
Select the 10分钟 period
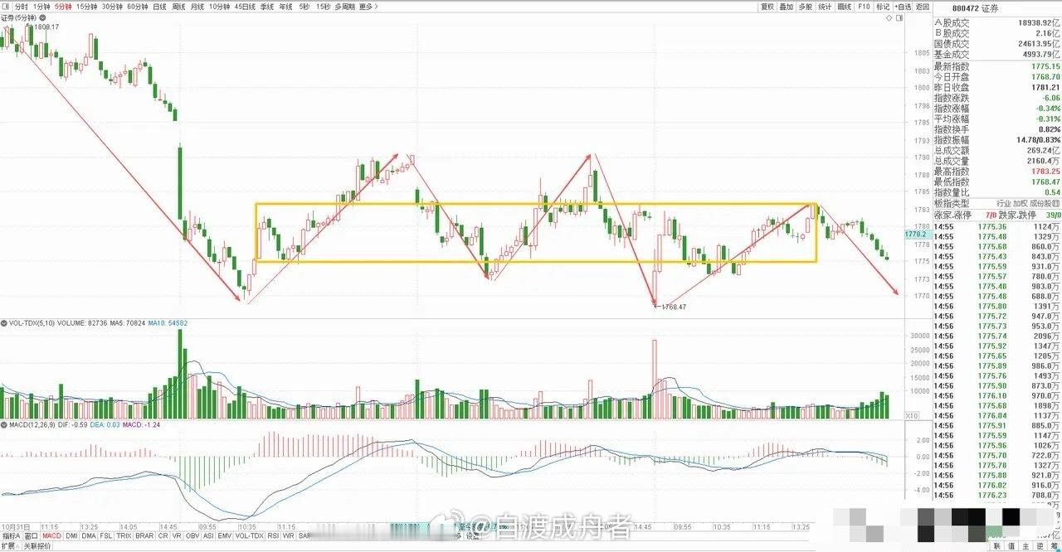click(x=220, y=7)
